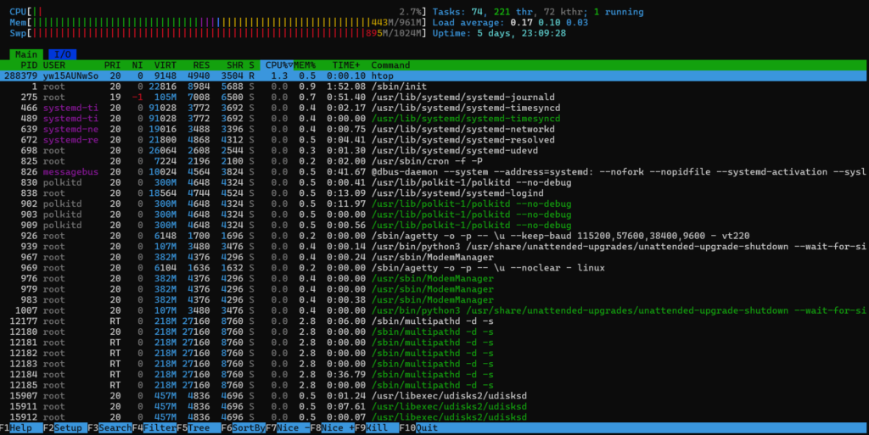The image size is (869, 435).
Task: Click the Tasks count summary
Action: tap(537, 12)
